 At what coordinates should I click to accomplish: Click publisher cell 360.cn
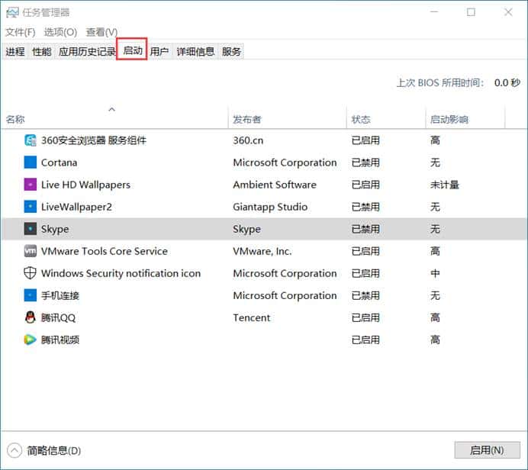click(248, 140)
